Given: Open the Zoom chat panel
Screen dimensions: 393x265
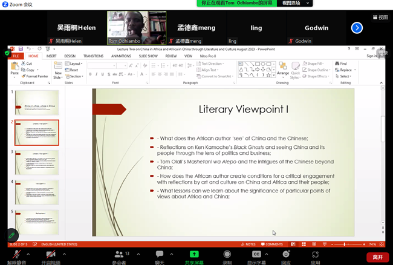Looking at the screenshot, I should coord(160,255).
